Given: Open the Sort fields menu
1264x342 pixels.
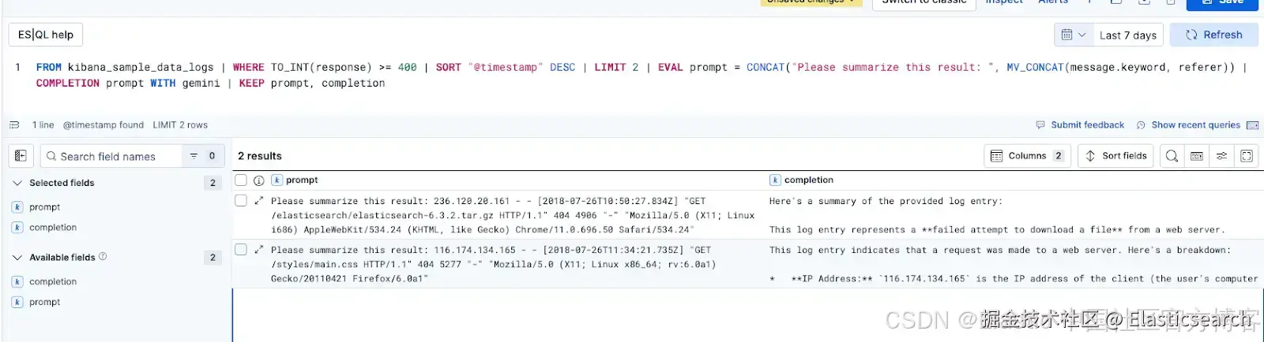Looking at the screenshot, I should tap(1115, 156).
